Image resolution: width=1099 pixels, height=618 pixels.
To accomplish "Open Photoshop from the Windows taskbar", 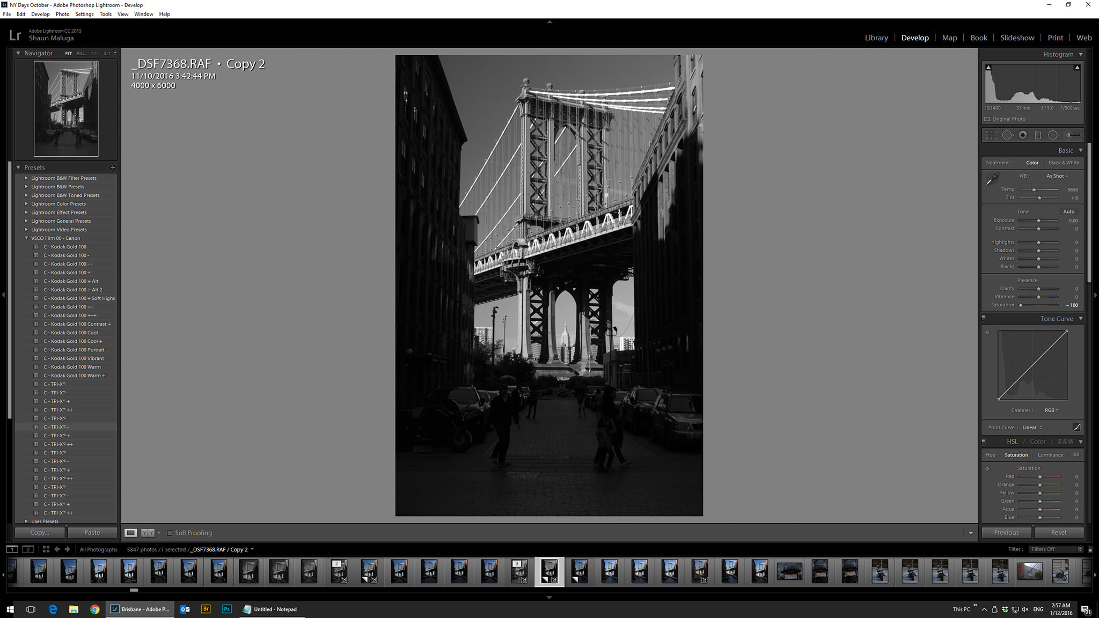I will (x=227, y=609).
